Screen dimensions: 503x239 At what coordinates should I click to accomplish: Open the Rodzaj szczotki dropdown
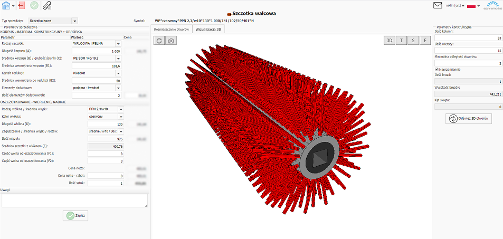tap(118, 43)
